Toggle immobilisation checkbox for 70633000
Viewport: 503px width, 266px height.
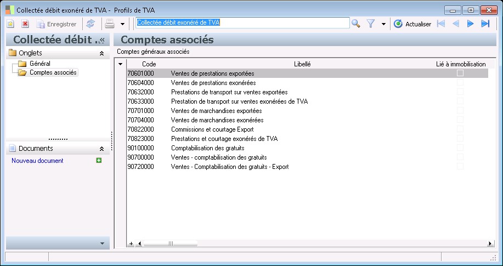point(460,101)
